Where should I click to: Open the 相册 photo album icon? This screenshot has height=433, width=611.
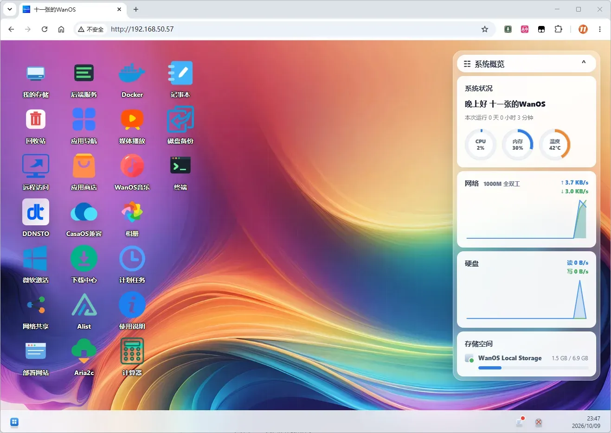pyautogui.click(x=132, y=212)
